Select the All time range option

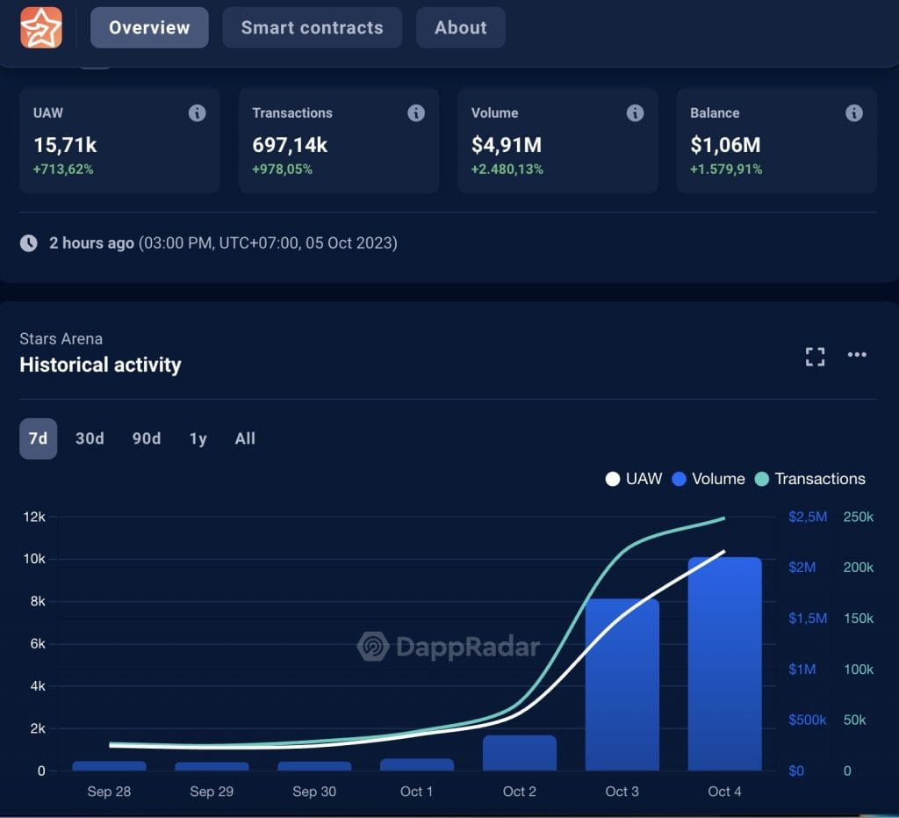(x=244, y=438)
